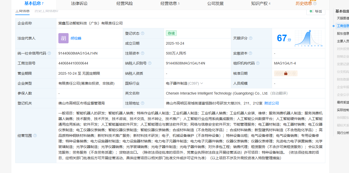Open the 历史信息 tab
Viewport: 349px width, 173px height.
(x=304, y=4)
